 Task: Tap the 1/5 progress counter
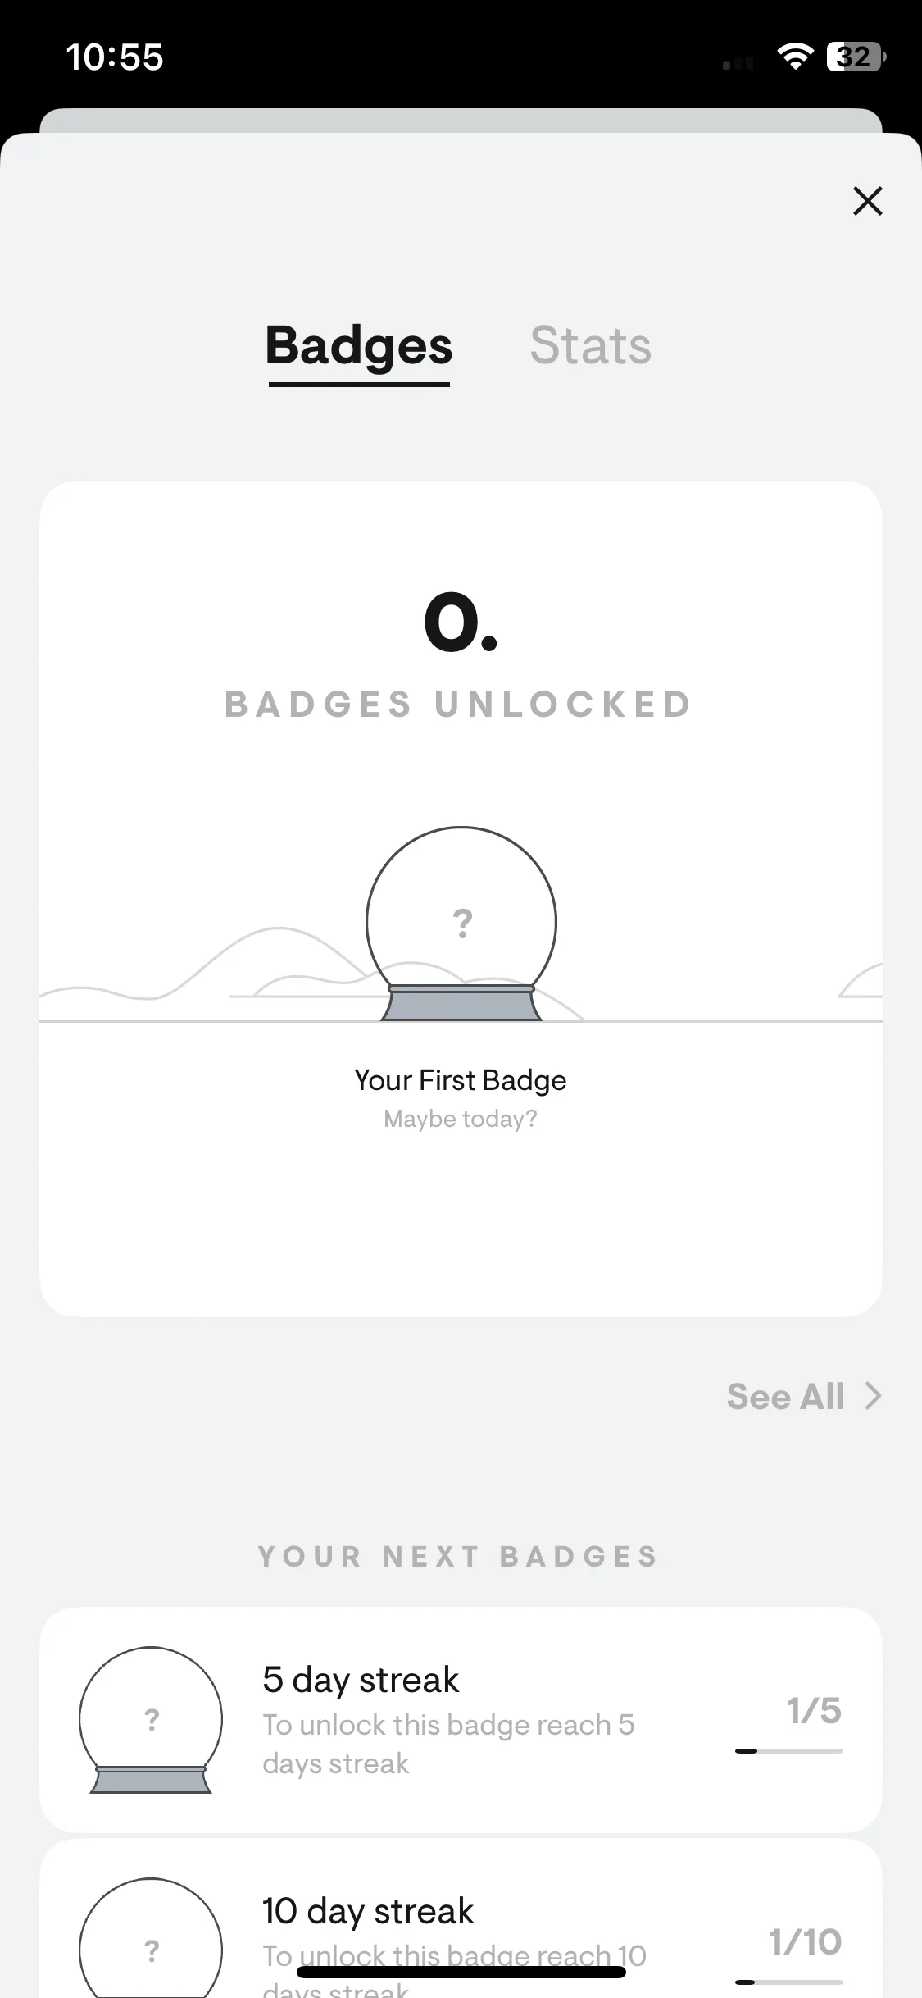coord(814,1711)
